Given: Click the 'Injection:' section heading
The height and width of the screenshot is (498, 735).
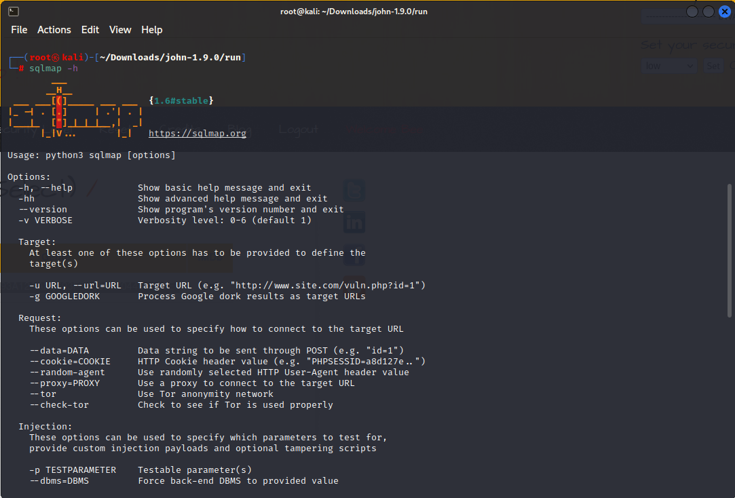Looking at the screenshot, I should (x=45, y=426).
